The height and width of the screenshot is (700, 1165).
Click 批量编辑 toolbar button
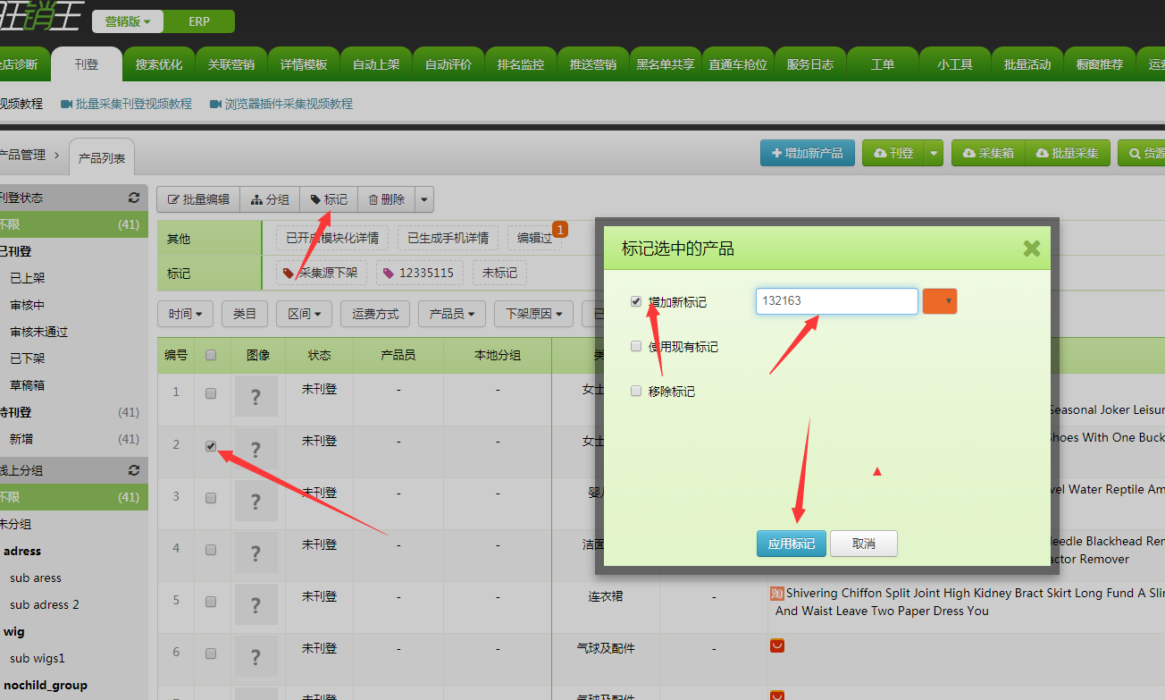click(x=198, y=199)
